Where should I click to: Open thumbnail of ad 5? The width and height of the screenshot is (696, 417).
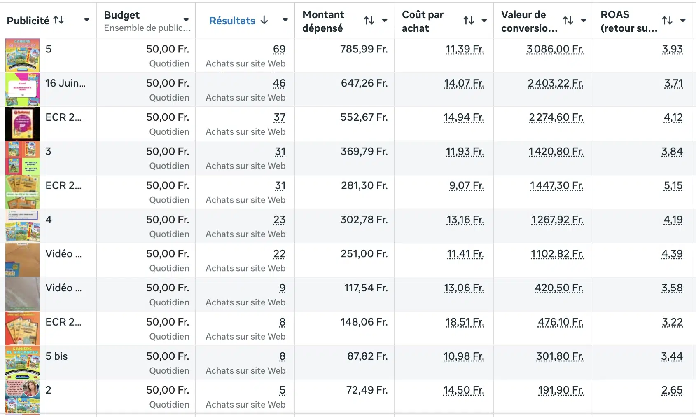23,55
